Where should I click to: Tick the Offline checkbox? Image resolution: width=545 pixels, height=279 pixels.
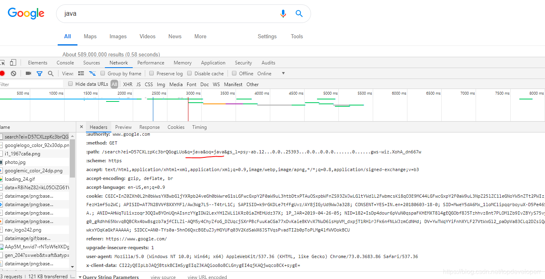tap(234, 73)
